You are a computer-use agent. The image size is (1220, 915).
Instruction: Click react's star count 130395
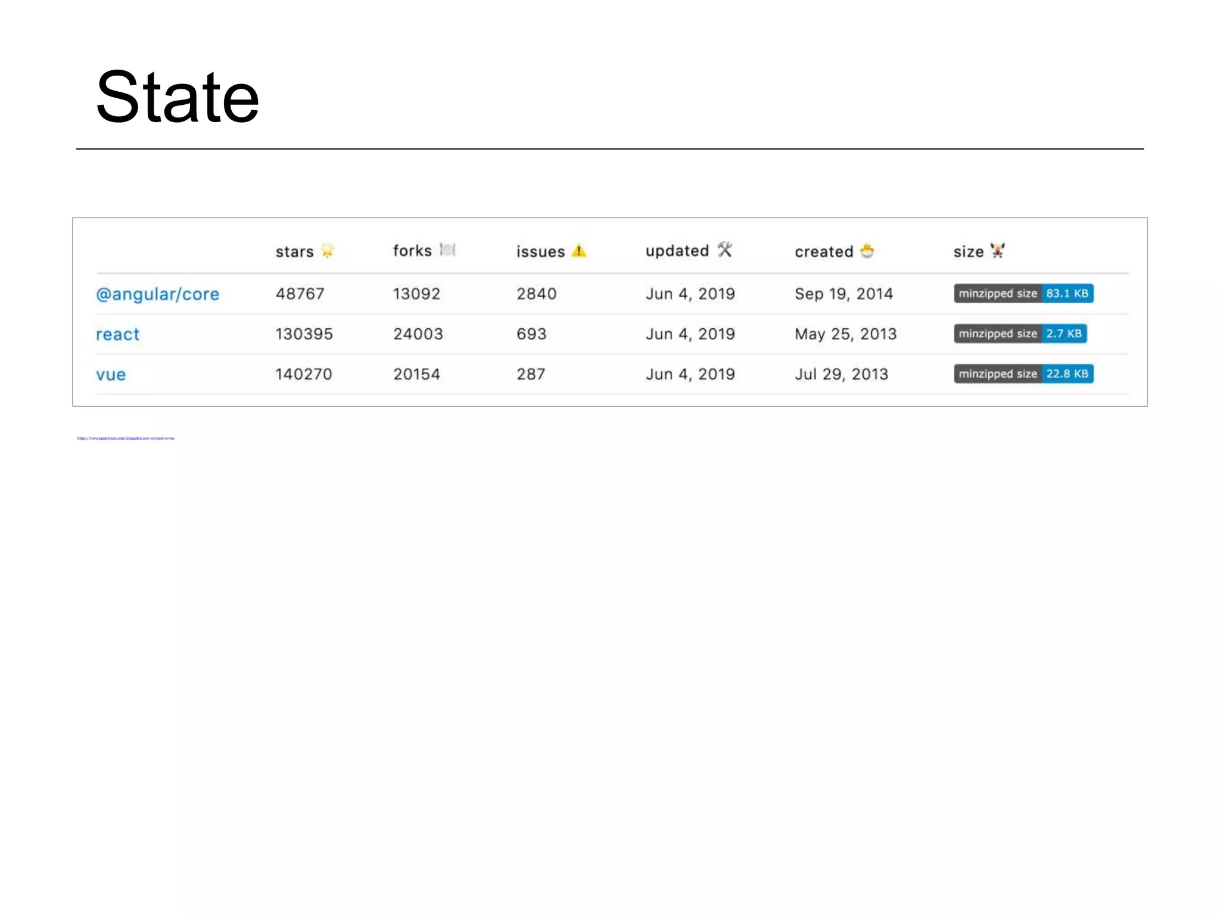coord(304,334)
